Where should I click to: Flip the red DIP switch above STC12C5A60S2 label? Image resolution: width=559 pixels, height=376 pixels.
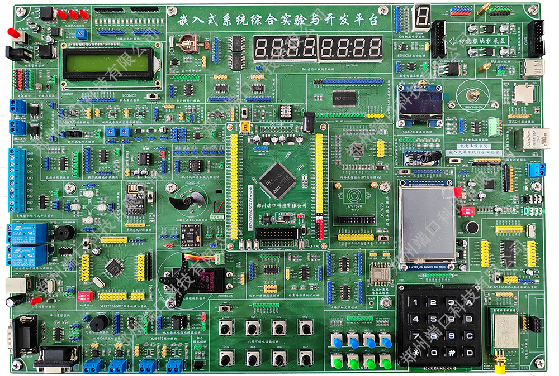point(85,296)
